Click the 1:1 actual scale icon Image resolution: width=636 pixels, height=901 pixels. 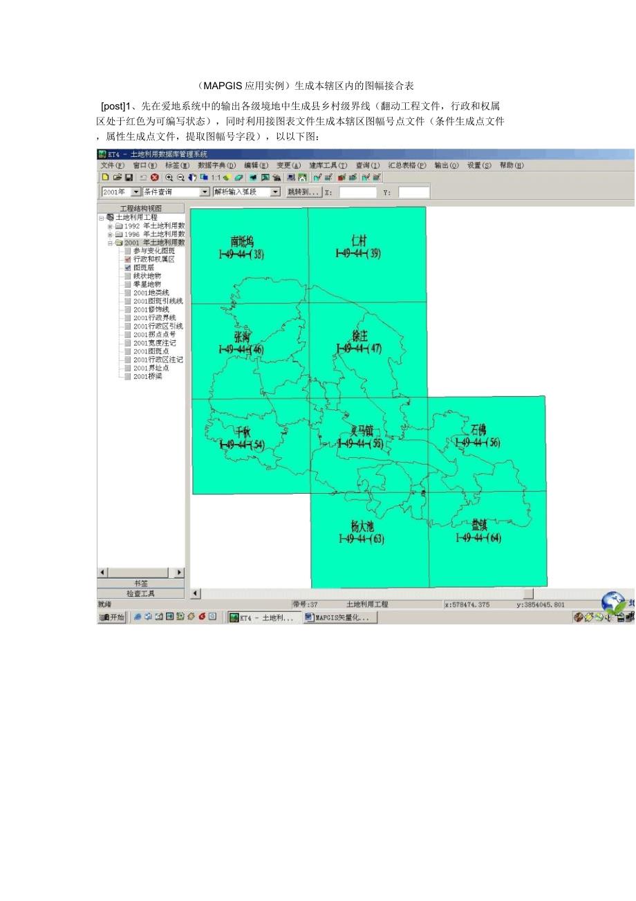(x=216, y=178)
